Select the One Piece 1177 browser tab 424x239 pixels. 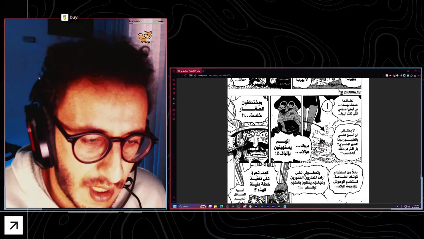[189, 71]
